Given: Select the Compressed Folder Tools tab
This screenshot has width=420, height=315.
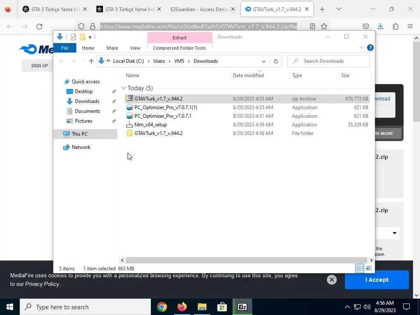Looking at the screenshot, I should 180,48.
